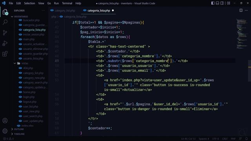Image resolution: width=251 pixels, height=141 pixels.
Task: Click the errors and warnings status indicator
Action: pos(9,139)
